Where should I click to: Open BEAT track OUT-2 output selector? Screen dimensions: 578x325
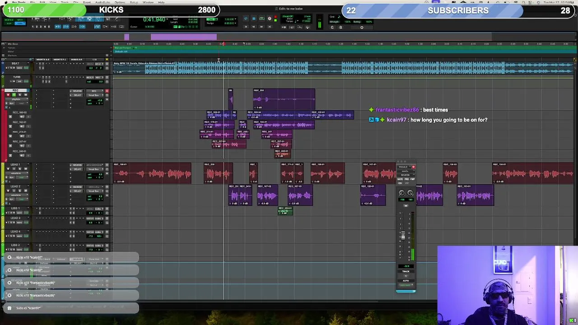[99, 64]
